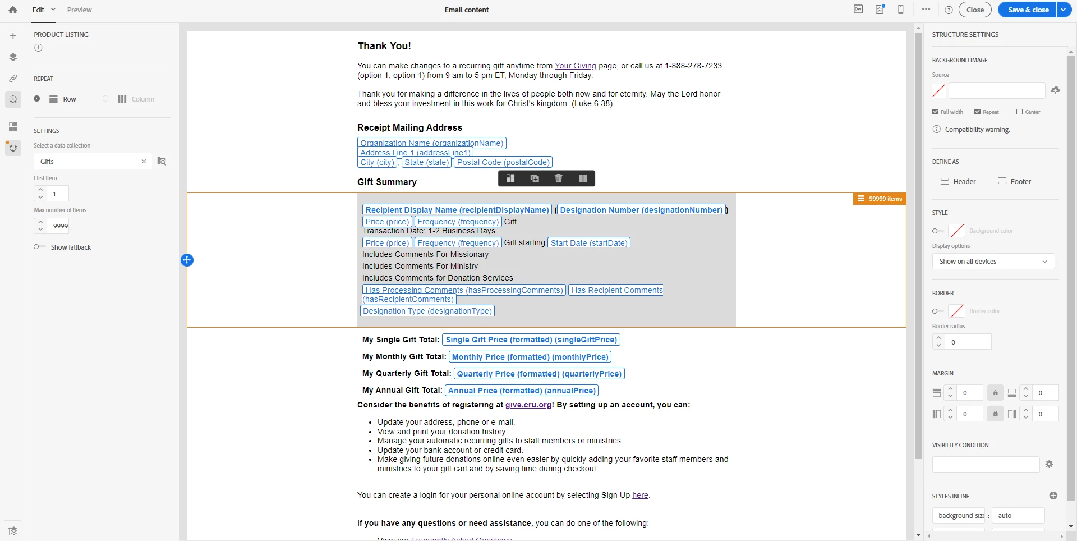Uncheck Full width checkbox
The image size is (1077, 541).
pos(935,112)
